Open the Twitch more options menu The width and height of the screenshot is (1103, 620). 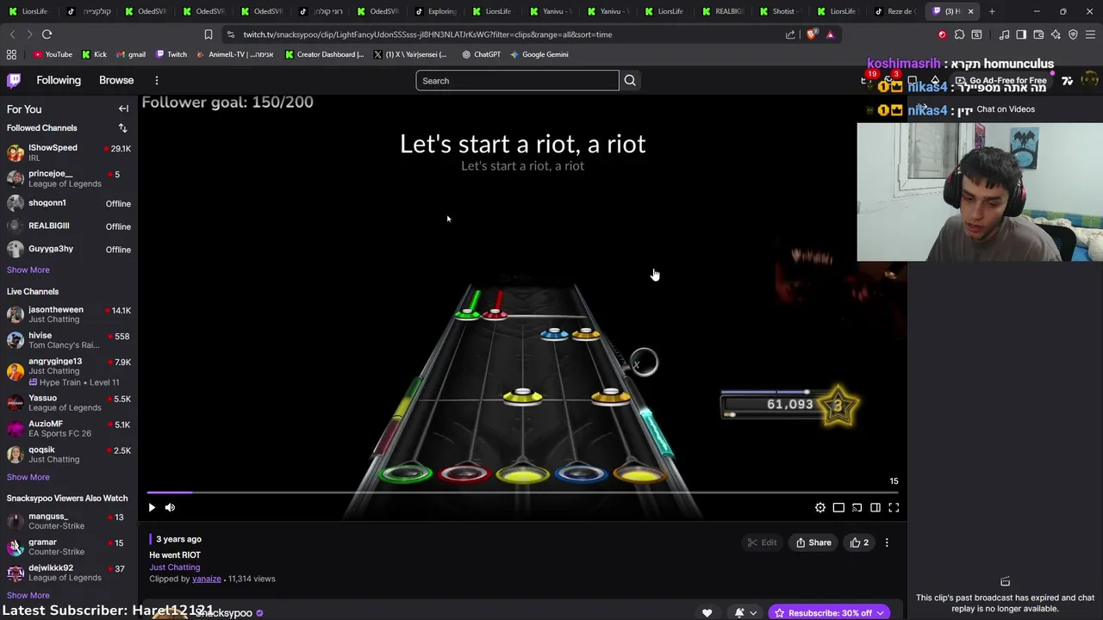point(156,80)
